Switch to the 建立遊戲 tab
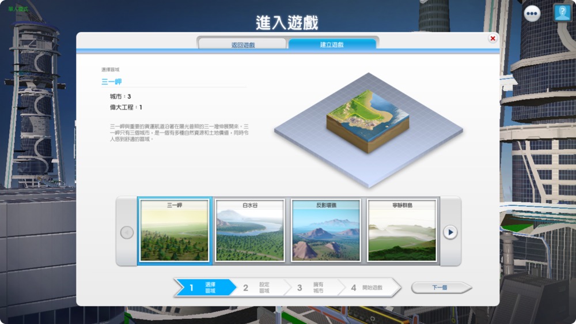The height and width of the screenshot is (324, 576). pos(332,44)
